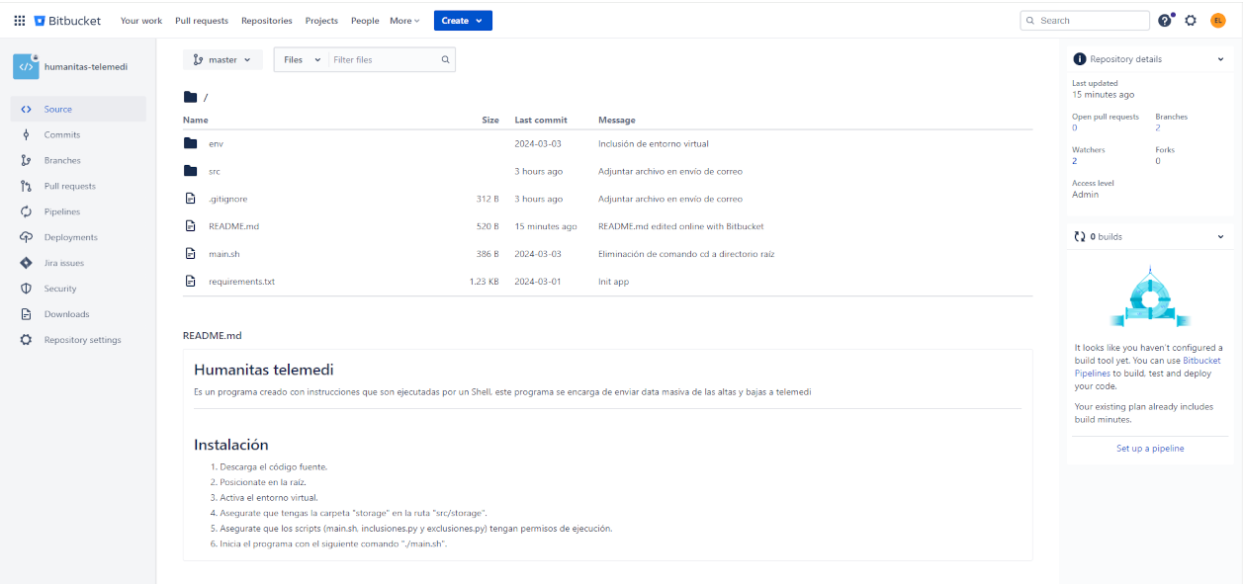This screenshot has width=1243, height=584.
Task: Open the README.md file link
Action: tap(233, 226)
